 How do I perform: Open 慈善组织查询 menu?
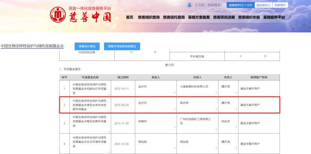tap(149, 17)
